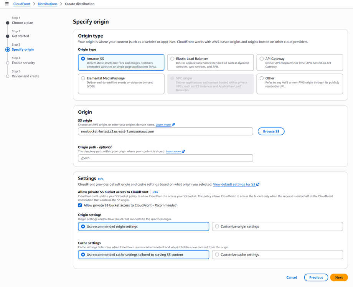The width and height of the screenshot is (353, 287).
Task: Click the Browse S3 button
Action: 271,131
